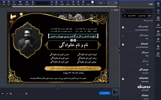
Task: Open the فواصل spacing settings
Action: (62, 3)
